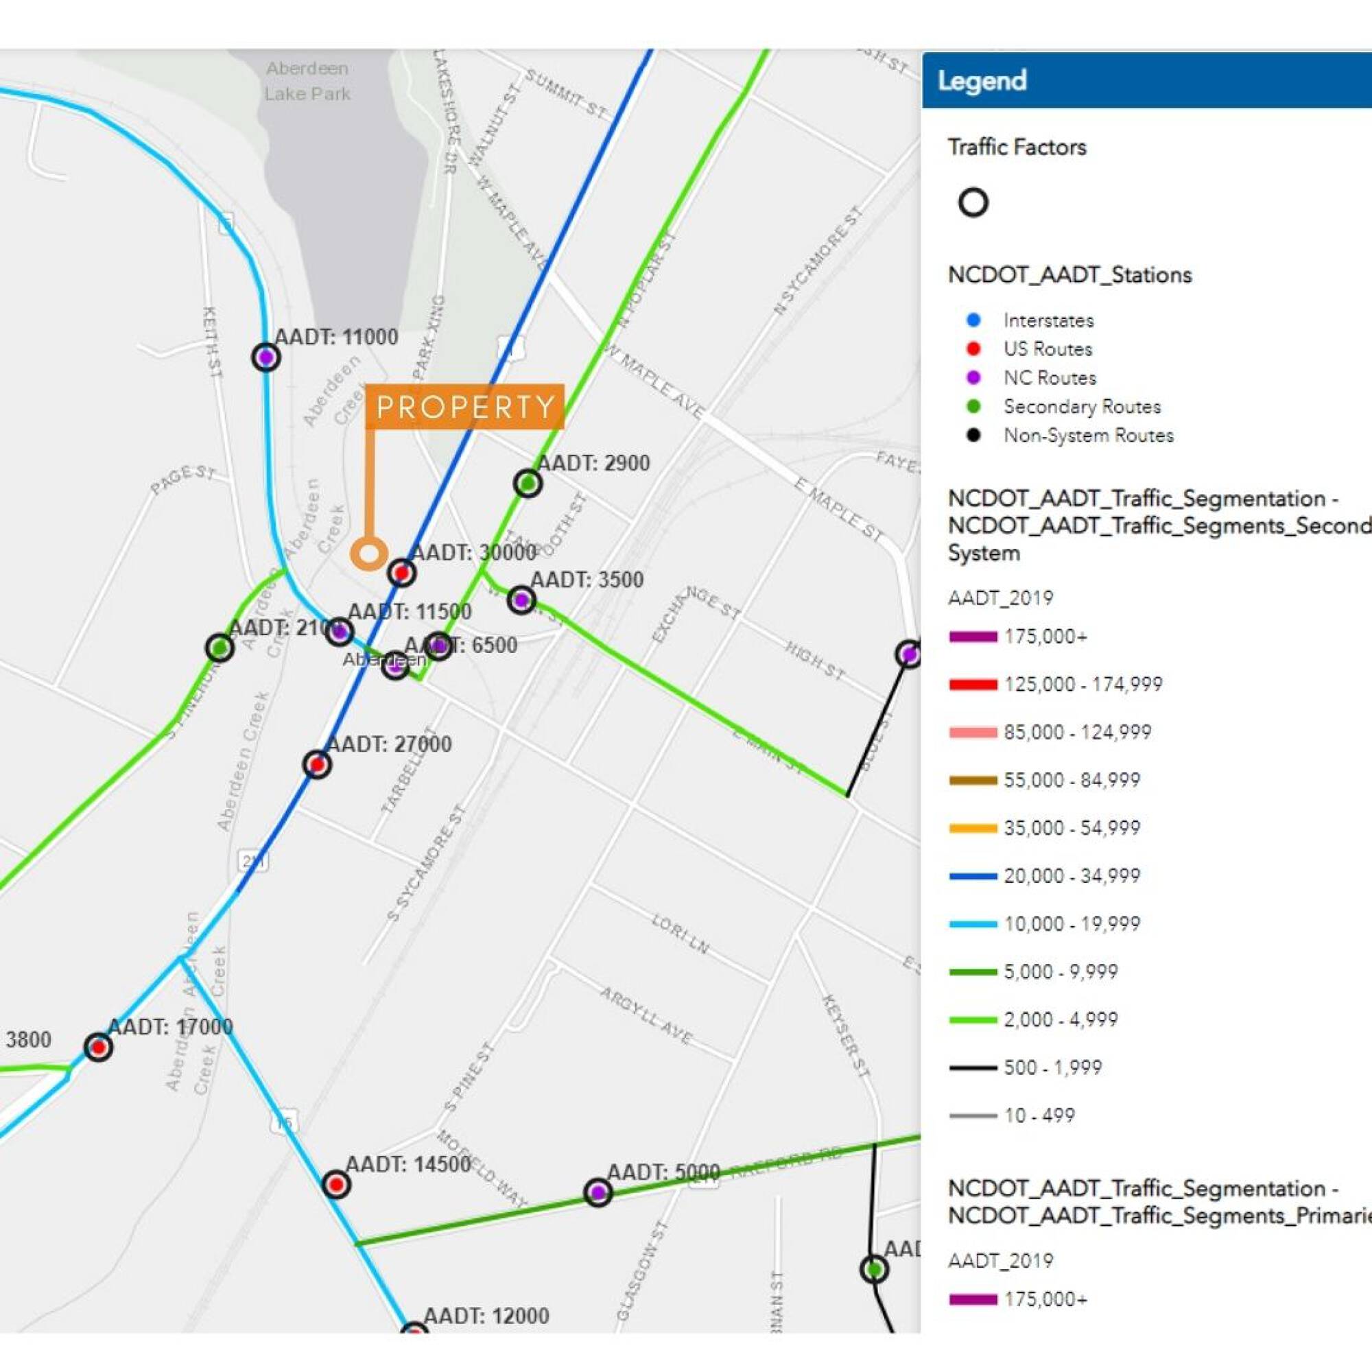This screenshot has width=1372, height=1372.
Task: Click the AADT 11500 station marker
Action: point(340,630)
